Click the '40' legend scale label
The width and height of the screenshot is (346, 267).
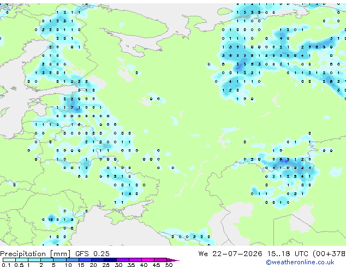pos(144,265)
